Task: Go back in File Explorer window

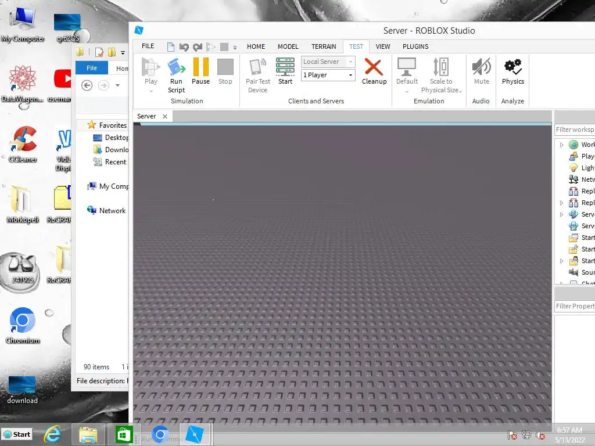Action: point(87,85)
